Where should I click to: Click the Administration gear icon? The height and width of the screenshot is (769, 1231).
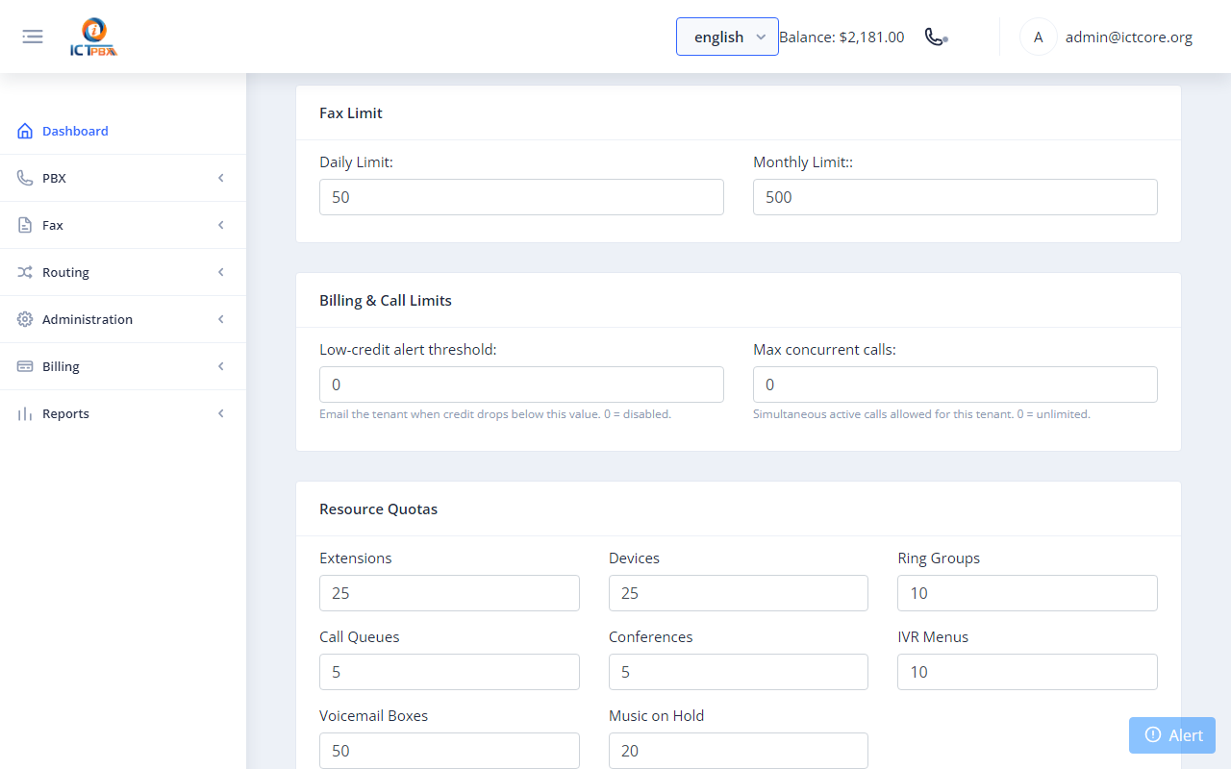coord(25,319)
